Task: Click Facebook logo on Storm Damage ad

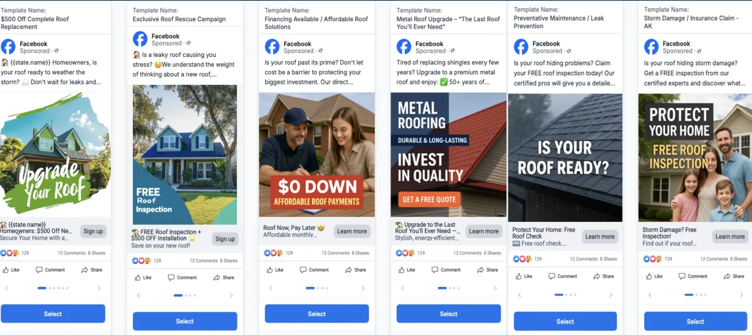Action: (x=652, y=47)
